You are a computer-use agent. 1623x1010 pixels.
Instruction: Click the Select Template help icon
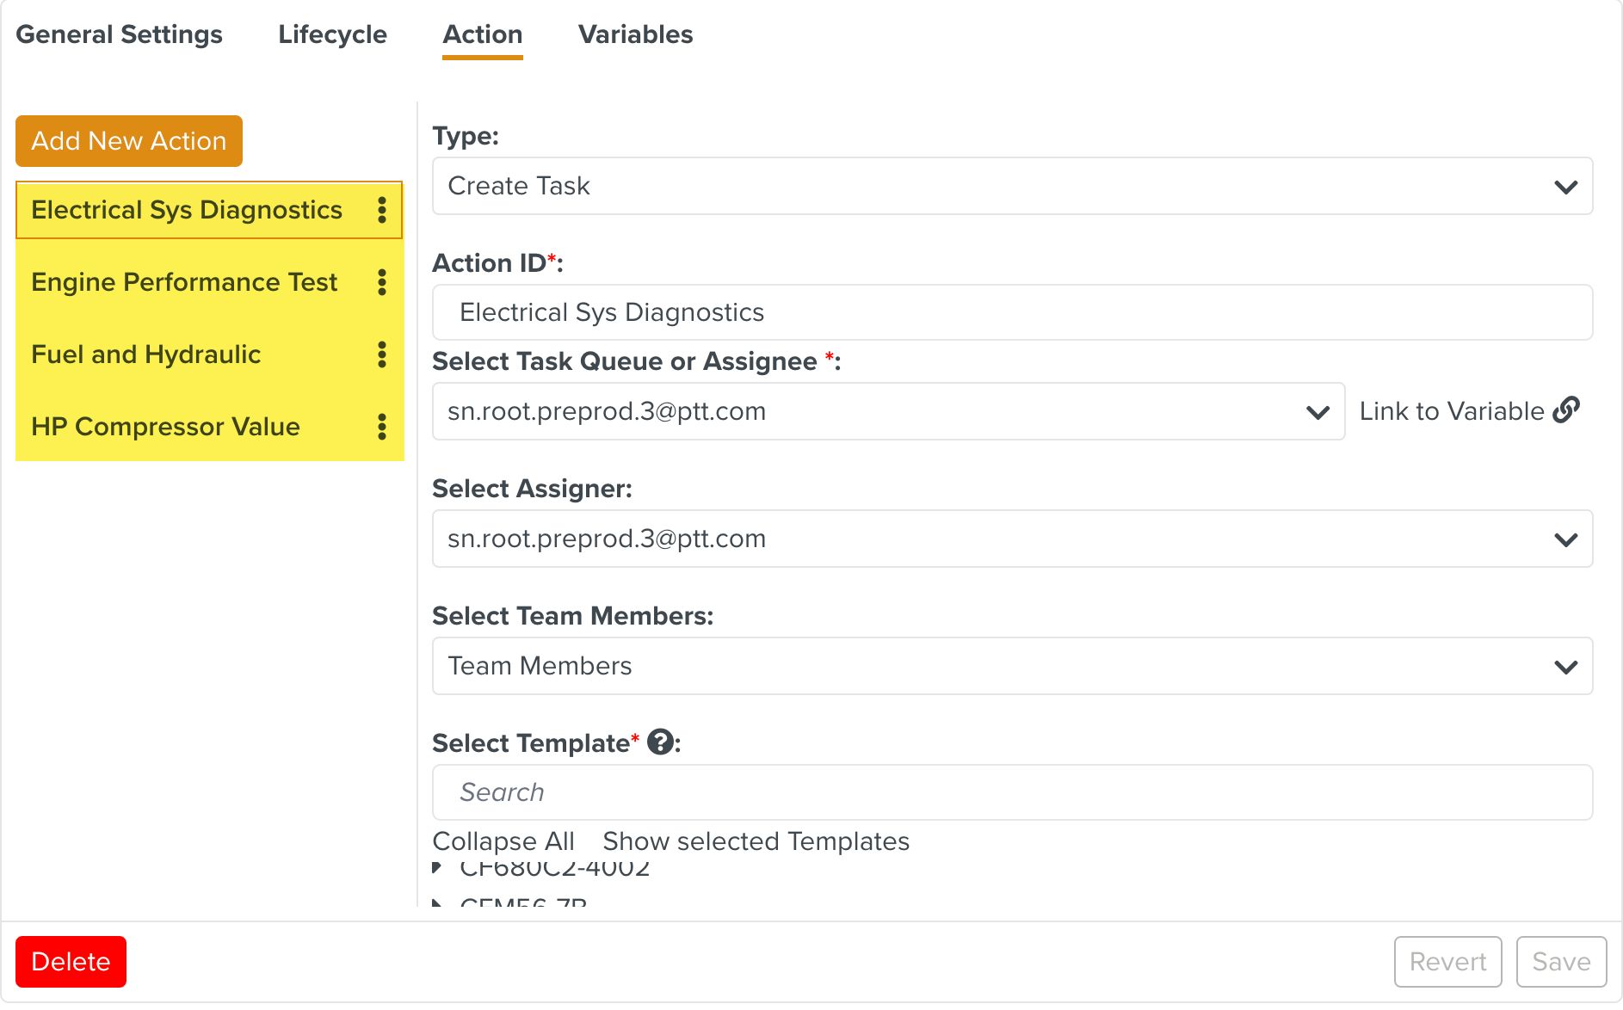click(660, 742)
